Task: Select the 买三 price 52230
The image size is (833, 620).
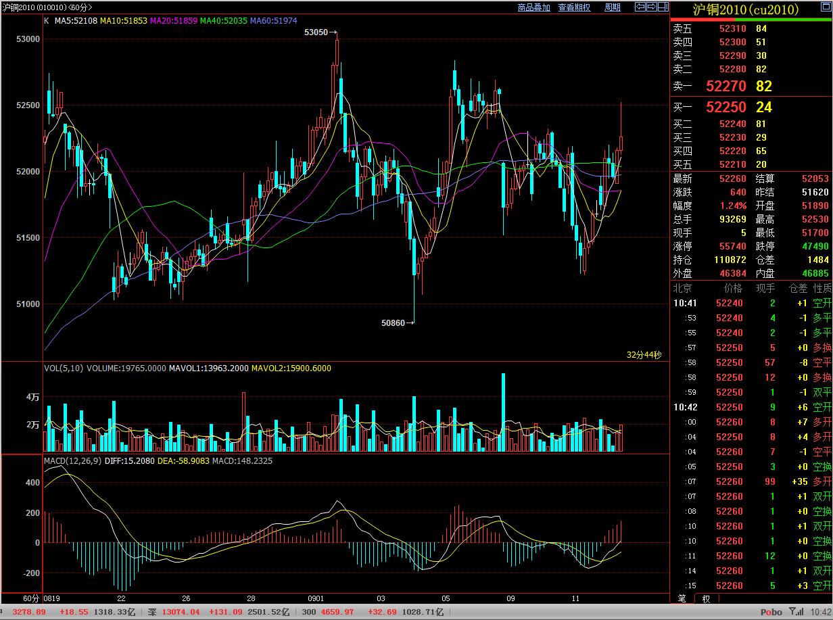Action: [x=733, y=137]
